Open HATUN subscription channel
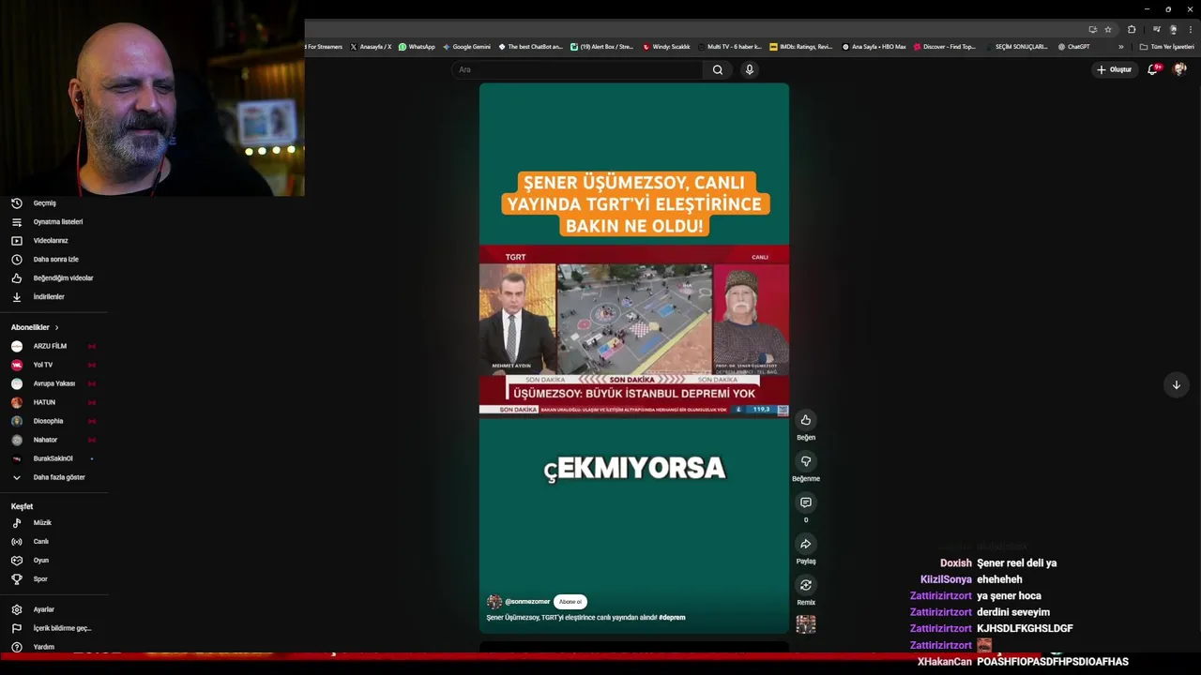Image resolution: width=1201 pixels, height=675 pixels. [x=44, y=402]
